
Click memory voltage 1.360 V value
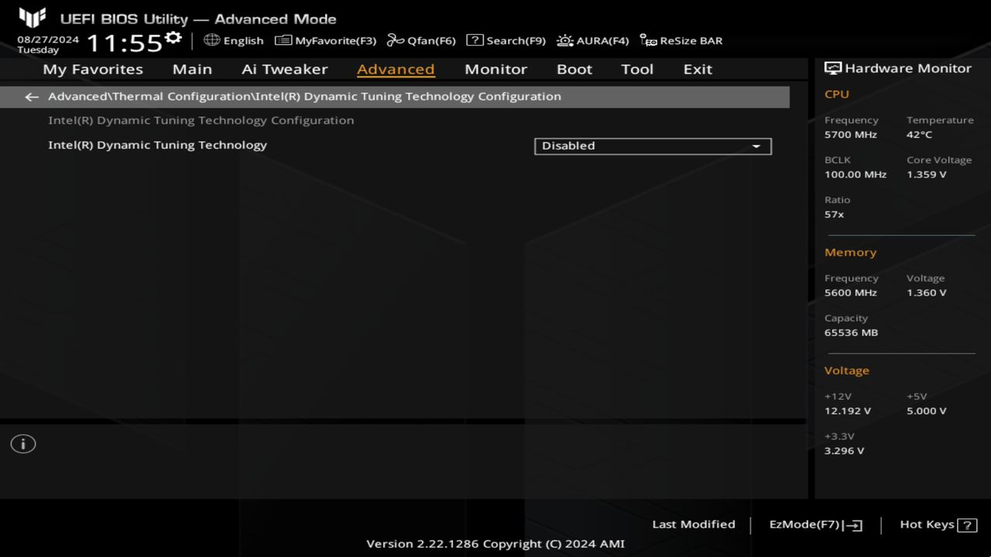coord(926,293)
